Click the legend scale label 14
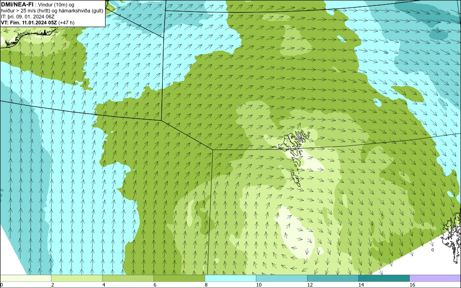The image size is (461, 288). pos(361,285)
